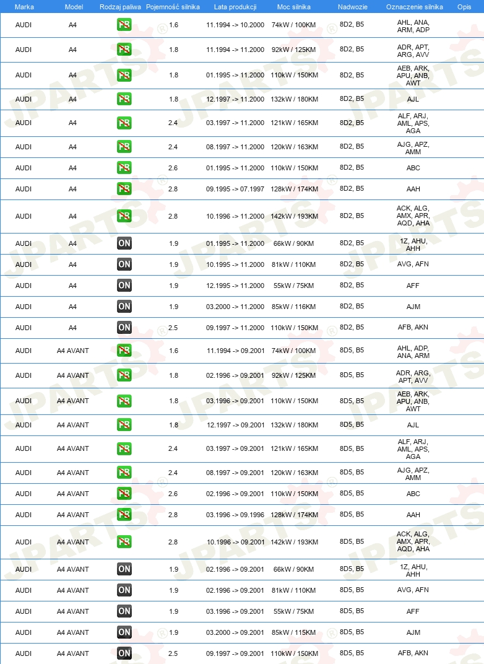The height and width of the screenshot is (664, 484).
Task: Select engine codes AHL, ANA, ARM, ADP
Action: point(413,26)
